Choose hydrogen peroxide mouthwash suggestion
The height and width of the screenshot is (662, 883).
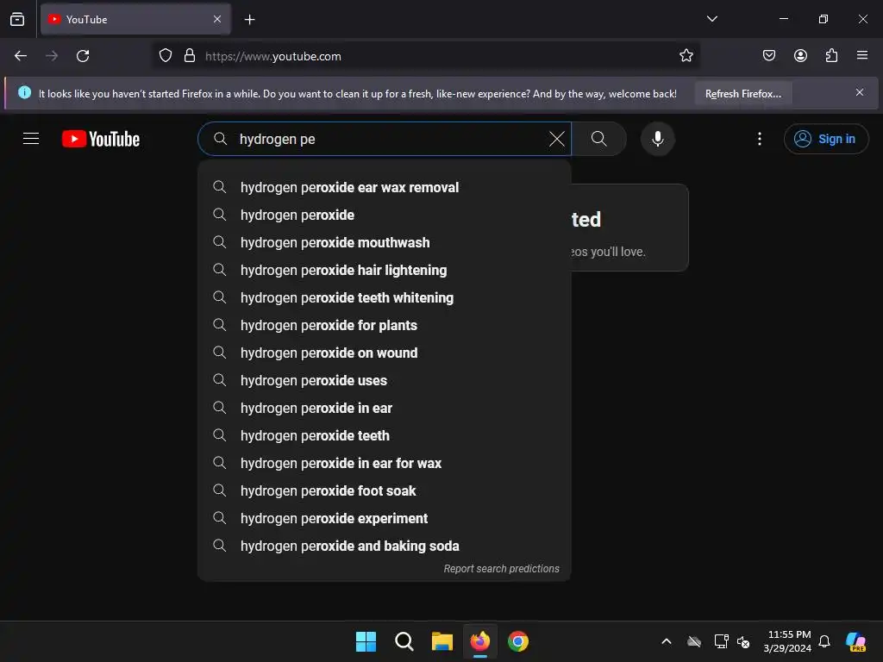pyautogui.click(x=384, y=242)
